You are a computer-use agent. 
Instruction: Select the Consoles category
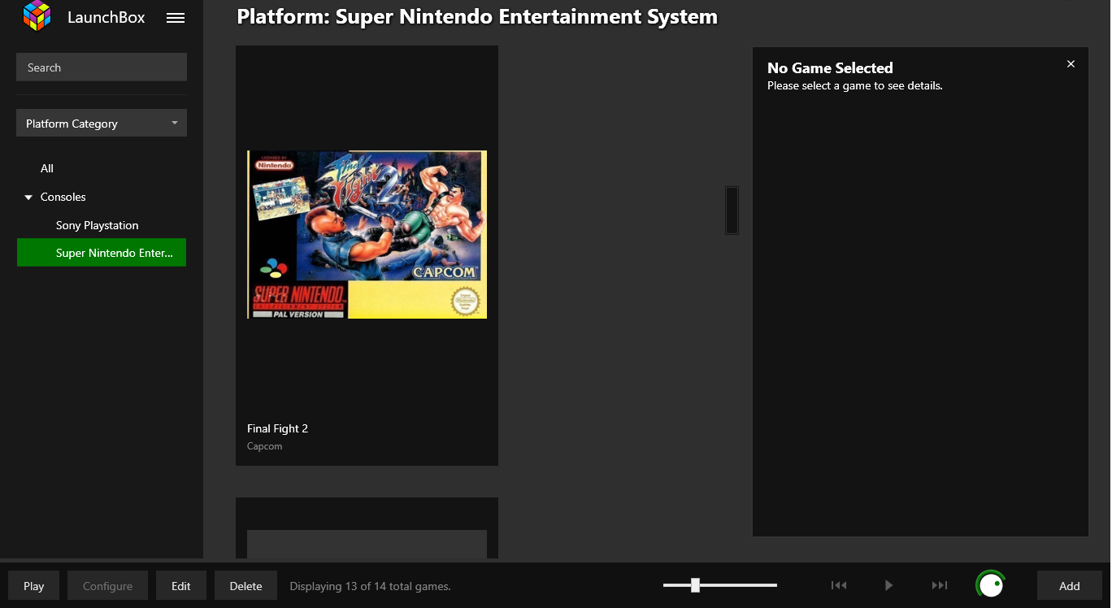(x=63, y=197)
